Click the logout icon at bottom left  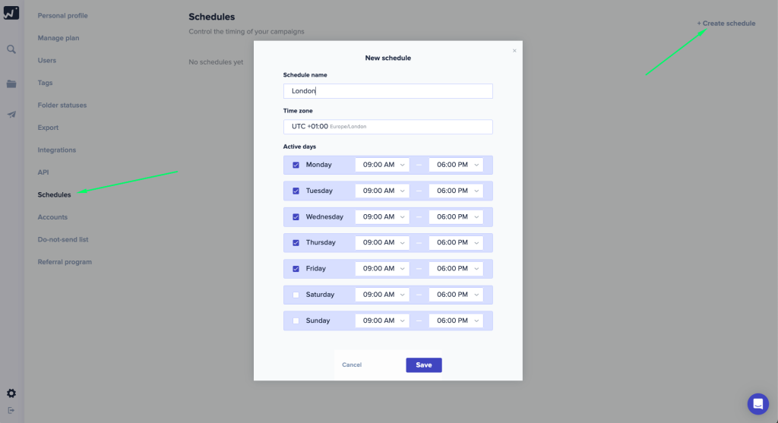click(11, 410)
